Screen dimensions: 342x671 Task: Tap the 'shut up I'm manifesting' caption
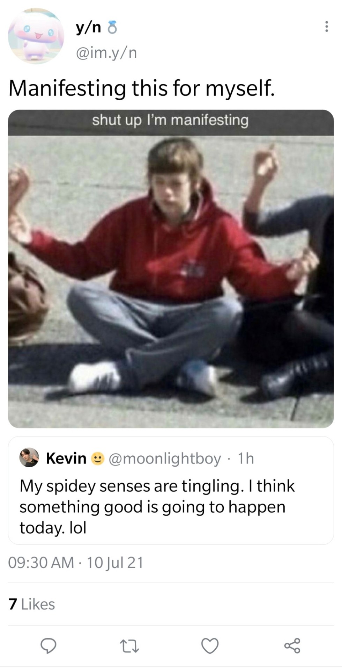point(170,120)
